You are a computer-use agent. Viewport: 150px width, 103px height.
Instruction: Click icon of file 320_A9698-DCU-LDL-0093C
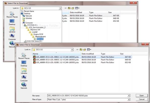[x=34, y=59]
